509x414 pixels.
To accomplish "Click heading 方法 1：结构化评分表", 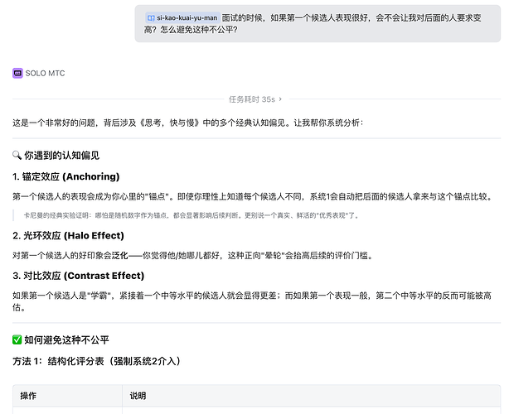I will coord(96,361).
